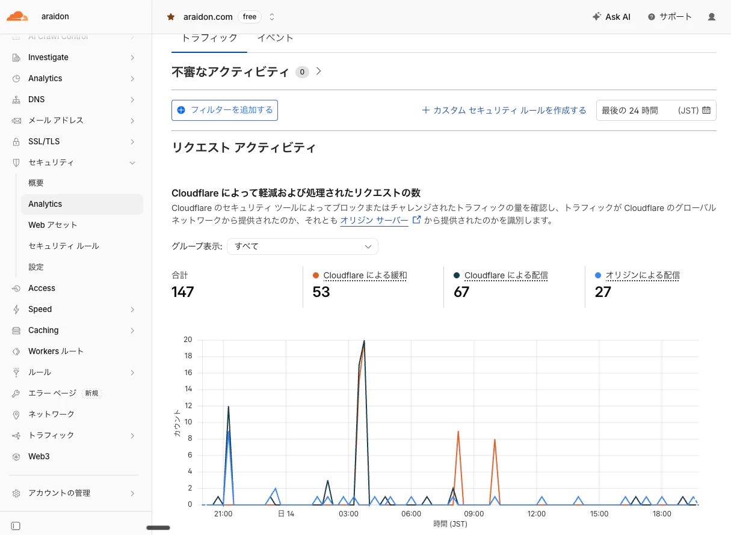Expand the DNS section chevron
The width and height of the screenshot is (731, 535).
[132, 100]
